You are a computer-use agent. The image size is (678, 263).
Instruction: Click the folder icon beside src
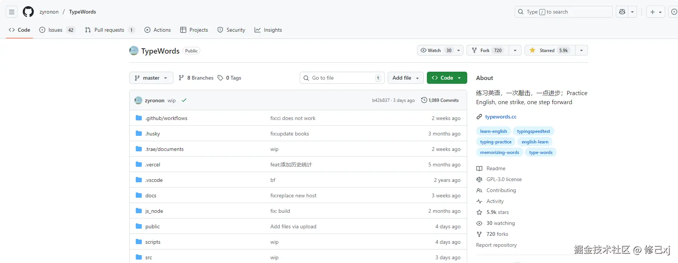[139, 257]
